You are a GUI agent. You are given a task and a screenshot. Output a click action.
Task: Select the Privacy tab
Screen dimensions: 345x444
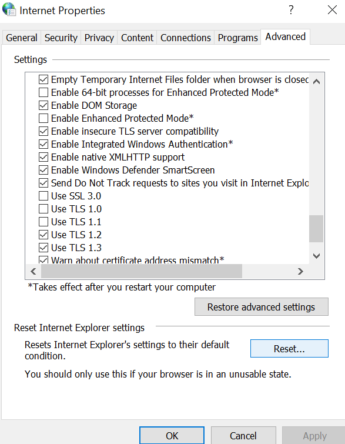[x=99, y=38]
